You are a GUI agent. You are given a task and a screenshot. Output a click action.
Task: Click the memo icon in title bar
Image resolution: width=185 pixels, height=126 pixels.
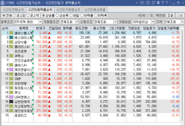(x=142, y=3)
